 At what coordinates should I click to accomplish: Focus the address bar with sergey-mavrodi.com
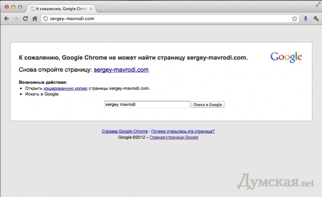click(x=161, y=19)
